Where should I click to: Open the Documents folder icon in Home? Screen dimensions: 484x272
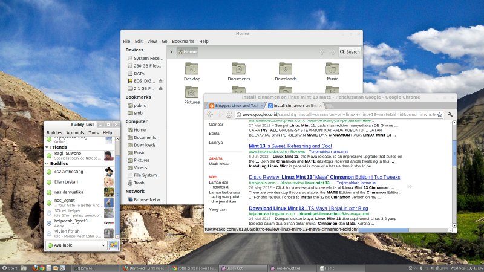[238, 71]
